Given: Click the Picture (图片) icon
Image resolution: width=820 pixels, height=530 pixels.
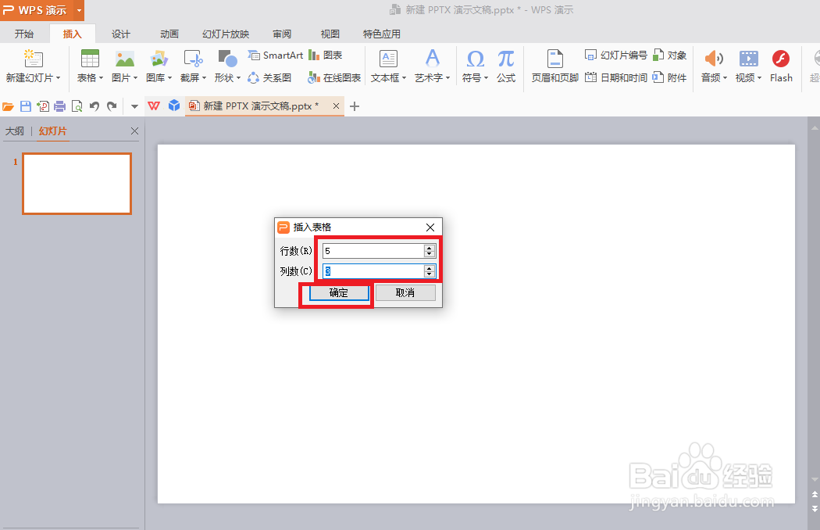Looking at the screenshot, I should point(124,58).
